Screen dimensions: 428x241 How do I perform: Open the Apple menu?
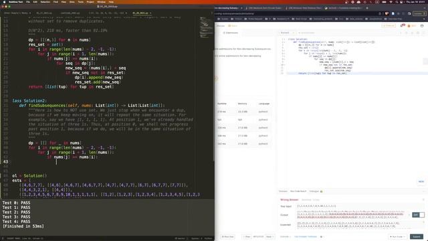point(4,2)
